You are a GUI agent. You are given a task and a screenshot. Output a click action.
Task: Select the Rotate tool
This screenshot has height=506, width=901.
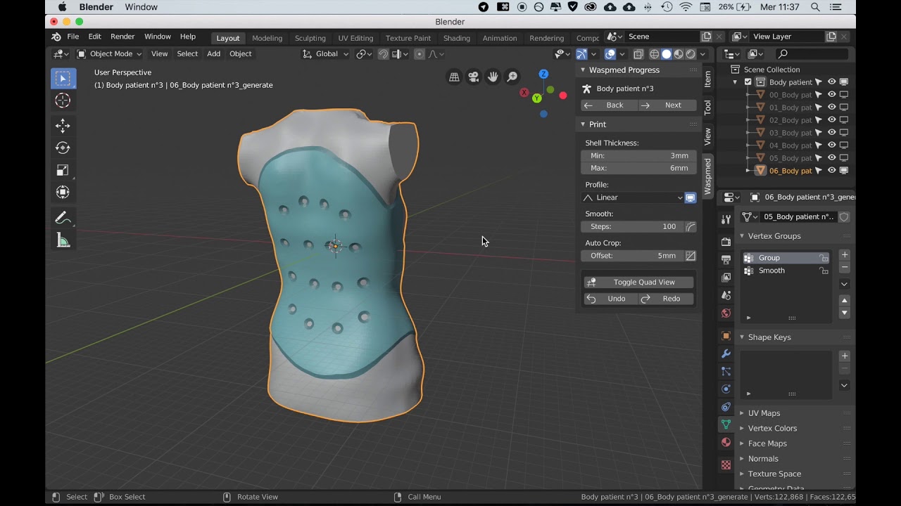63,148
